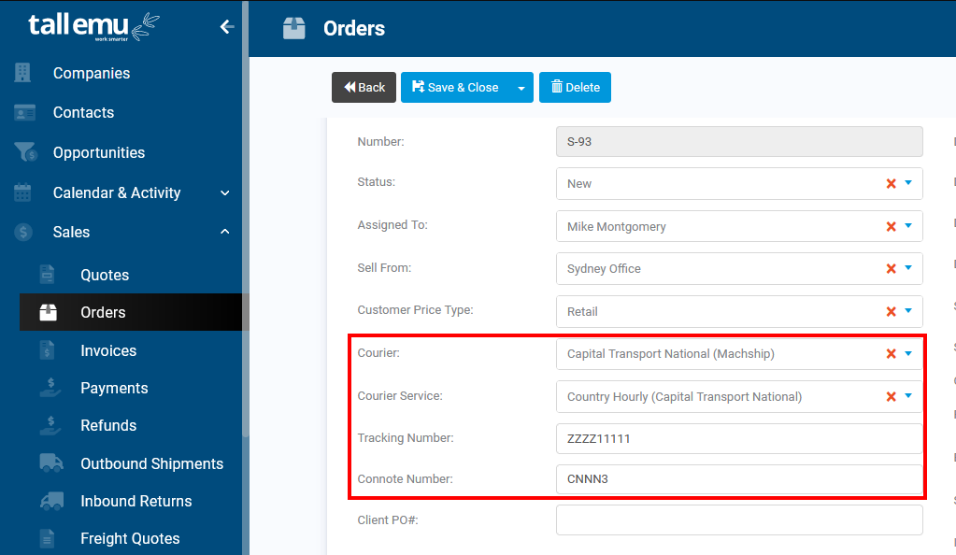
Task: Go to Quotes under Sales
Action: (x=105, y=275)
